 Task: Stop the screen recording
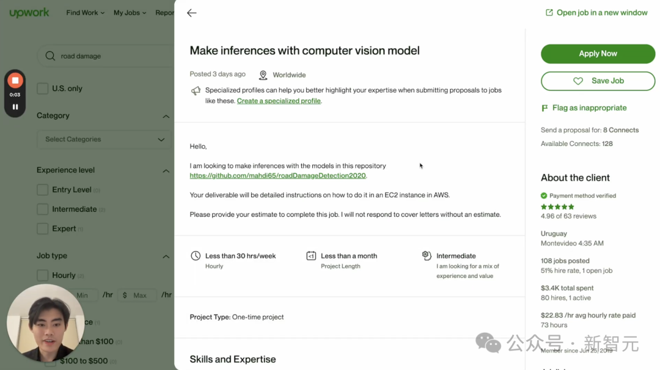pos(15,81)
